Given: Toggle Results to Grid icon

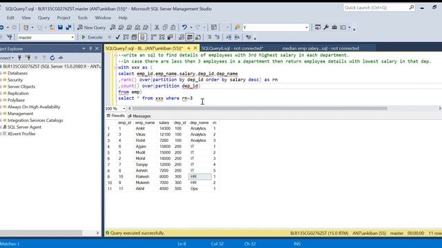Looking at the screenshot, I should pyautogui.click(x=190, y=37).
